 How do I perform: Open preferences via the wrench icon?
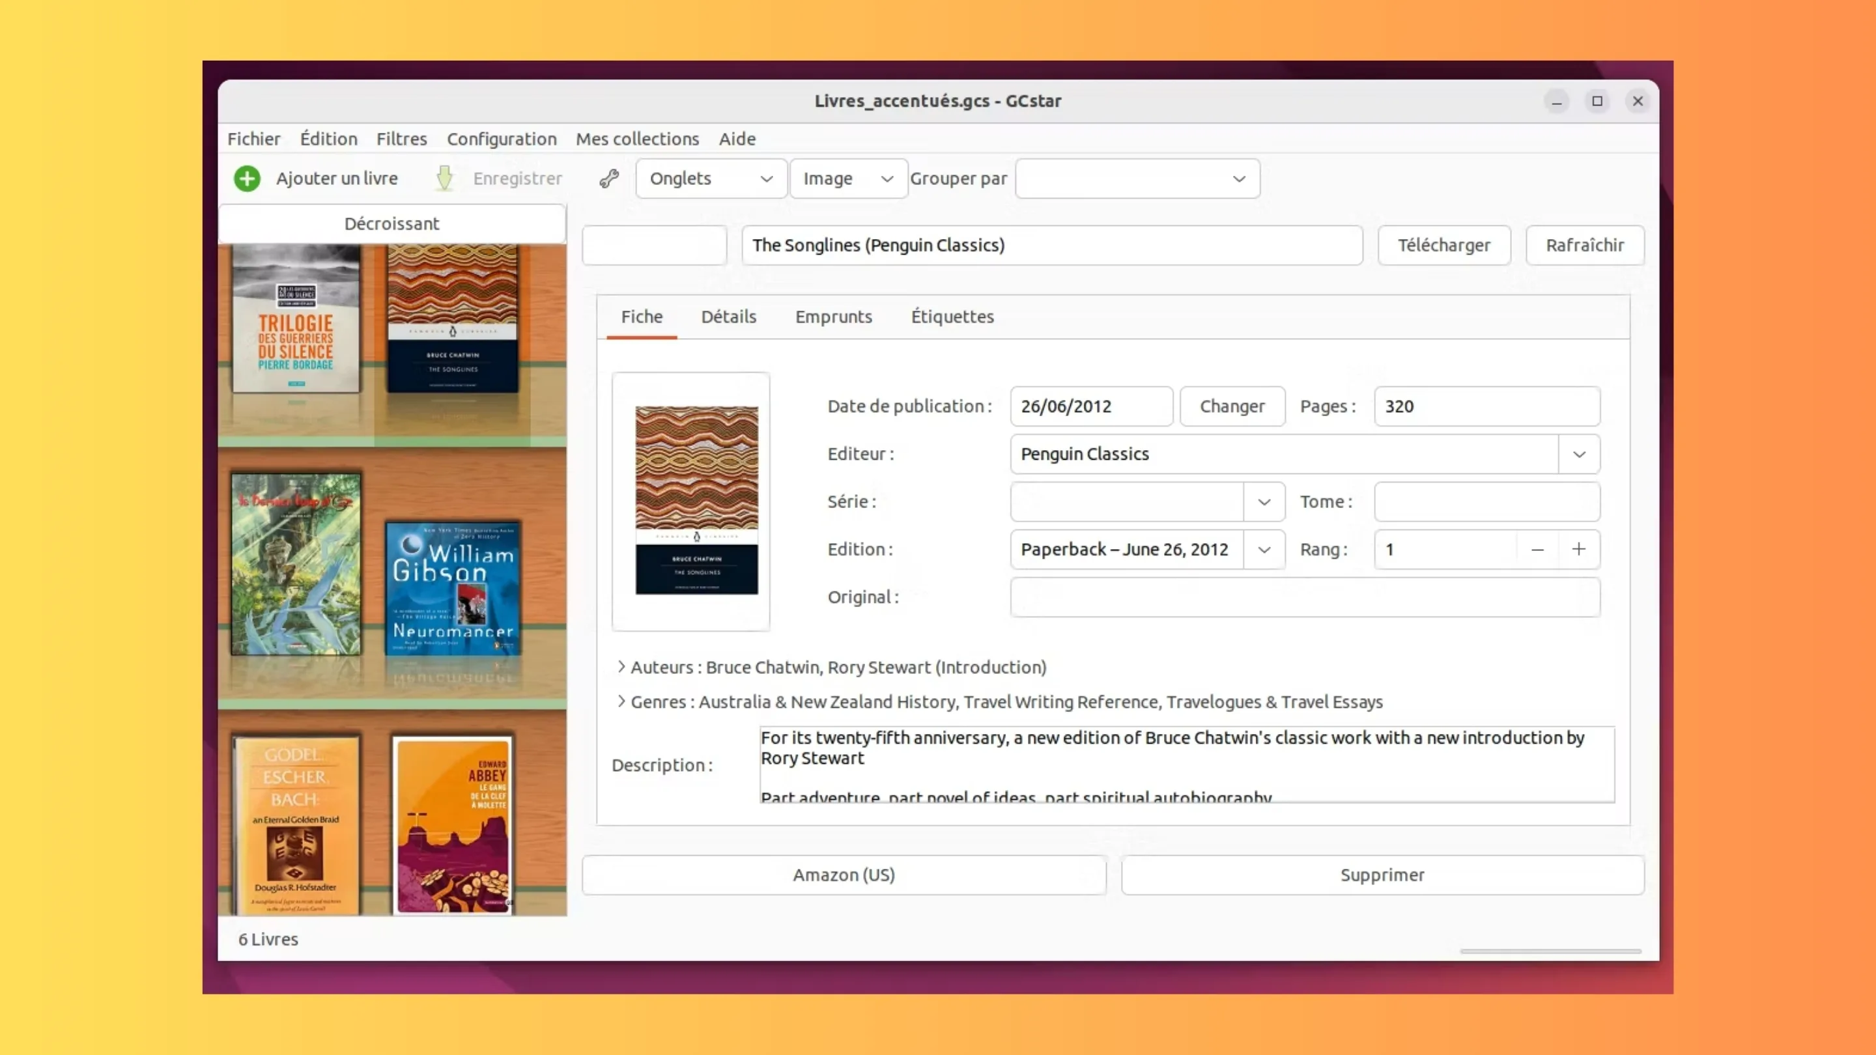609,178
